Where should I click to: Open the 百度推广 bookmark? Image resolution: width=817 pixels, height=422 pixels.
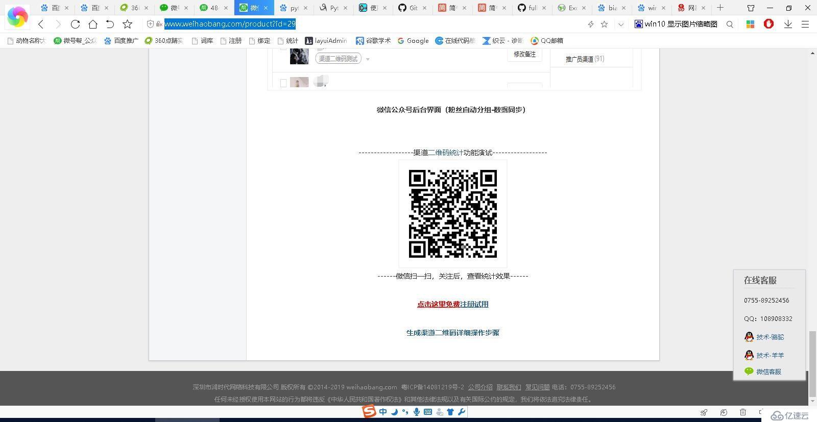coord(121,40)
